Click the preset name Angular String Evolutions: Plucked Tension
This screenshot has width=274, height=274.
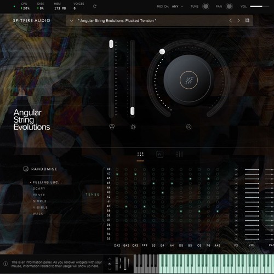pos(117,21)
